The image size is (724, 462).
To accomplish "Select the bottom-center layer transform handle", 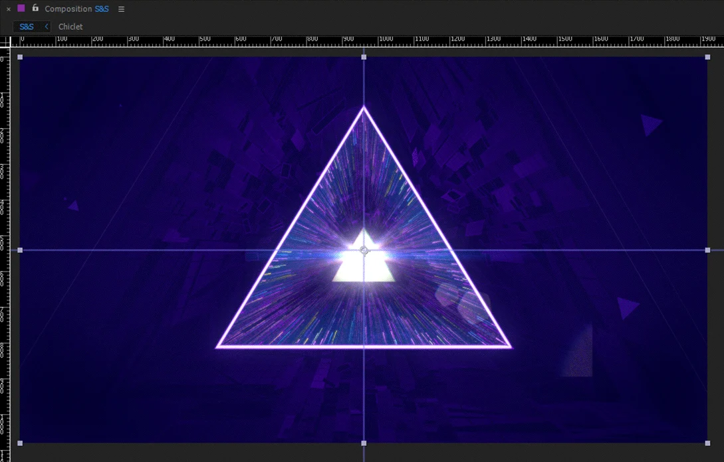I will click(364, 443).
